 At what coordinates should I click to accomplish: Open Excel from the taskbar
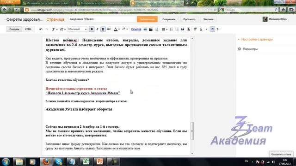pyautogui.click(x=86, y=162)
